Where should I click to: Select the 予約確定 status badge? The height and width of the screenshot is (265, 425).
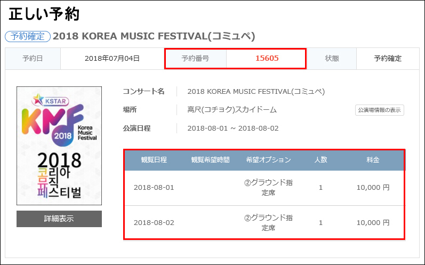(x=28, y=36)
